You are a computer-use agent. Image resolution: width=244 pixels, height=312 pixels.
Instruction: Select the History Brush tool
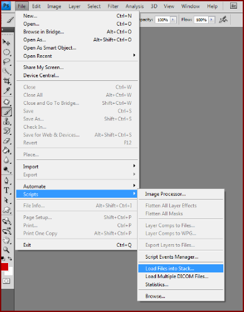tap(6, 131)
